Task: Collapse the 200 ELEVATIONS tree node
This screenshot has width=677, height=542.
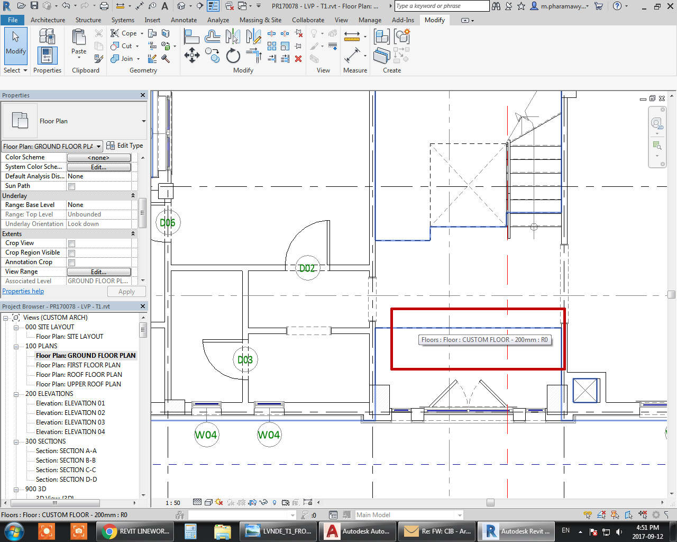Action: (16, 394)
